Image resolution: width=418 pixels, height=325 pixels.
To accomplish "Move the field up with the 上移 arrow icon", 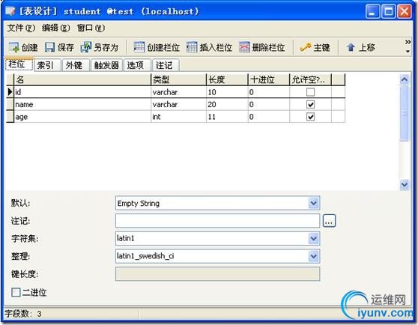I will point(351,47).
